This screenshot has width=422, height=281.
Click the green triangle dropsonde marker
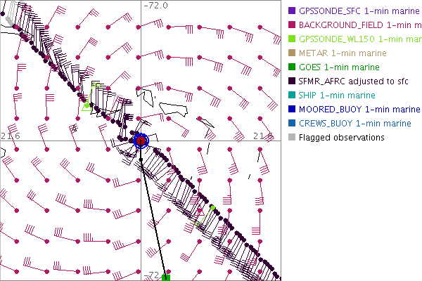(87, 106)
